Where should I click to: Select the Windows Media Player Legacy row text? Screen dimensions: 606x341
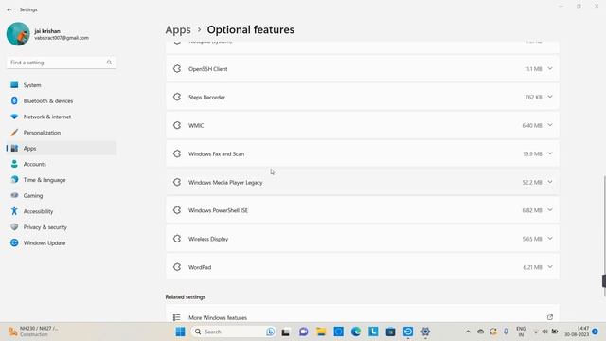(x=225, y=183)
